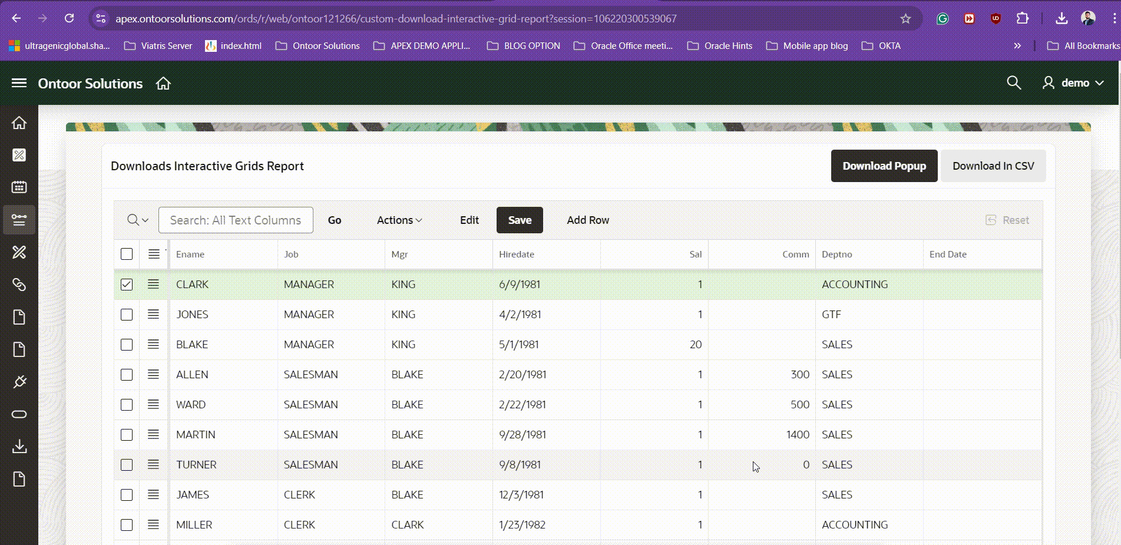This screenshot has height=545, width=1121.
Task: Open the search magnifier in the grid toolbar
Action: click(133, 220)
